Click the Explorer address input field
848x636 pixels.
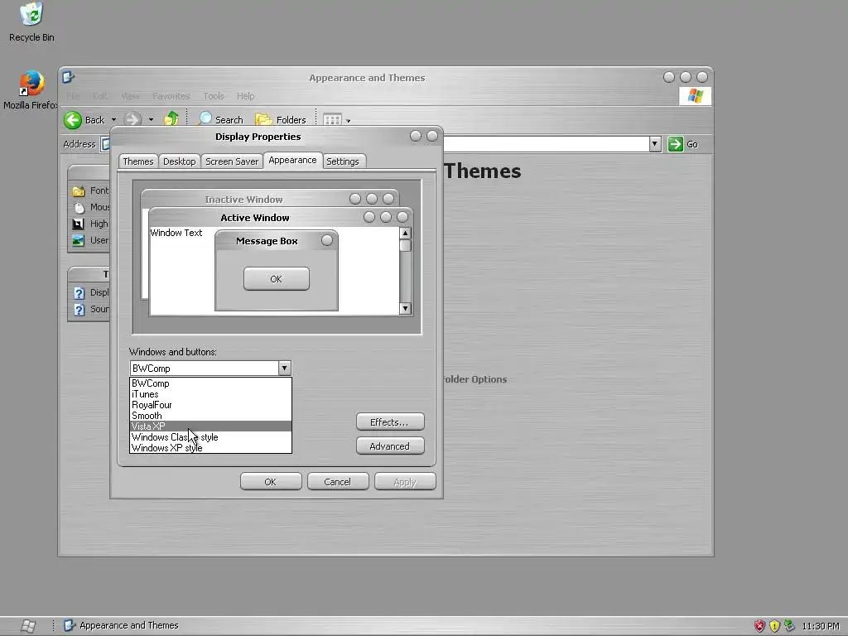(x=547, y=144)
